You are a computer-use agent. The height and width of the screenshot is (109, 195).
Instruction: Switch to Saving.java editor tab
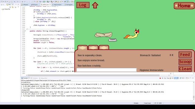69,5
